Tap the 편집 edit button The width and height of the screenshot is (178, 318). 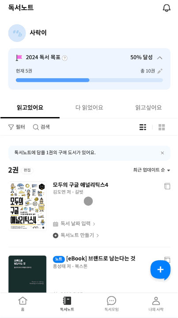pyautogui.click(x=27, y=170)
